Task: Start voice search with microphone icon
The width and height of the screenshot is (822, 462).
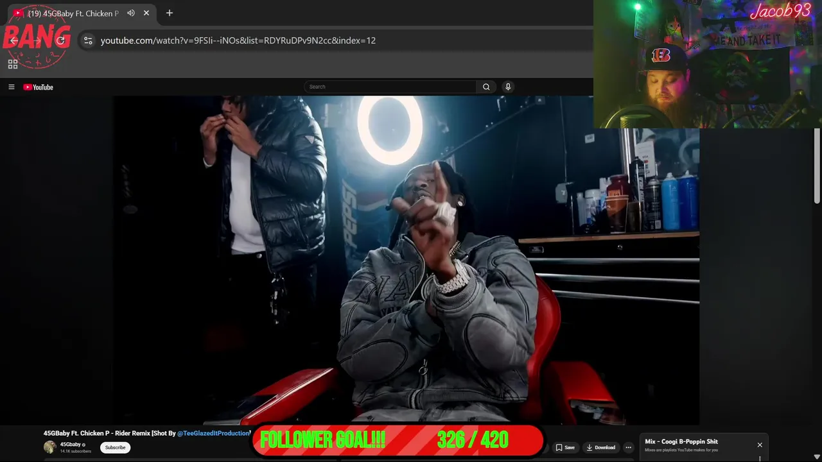Action: click(x=508, y=87)
